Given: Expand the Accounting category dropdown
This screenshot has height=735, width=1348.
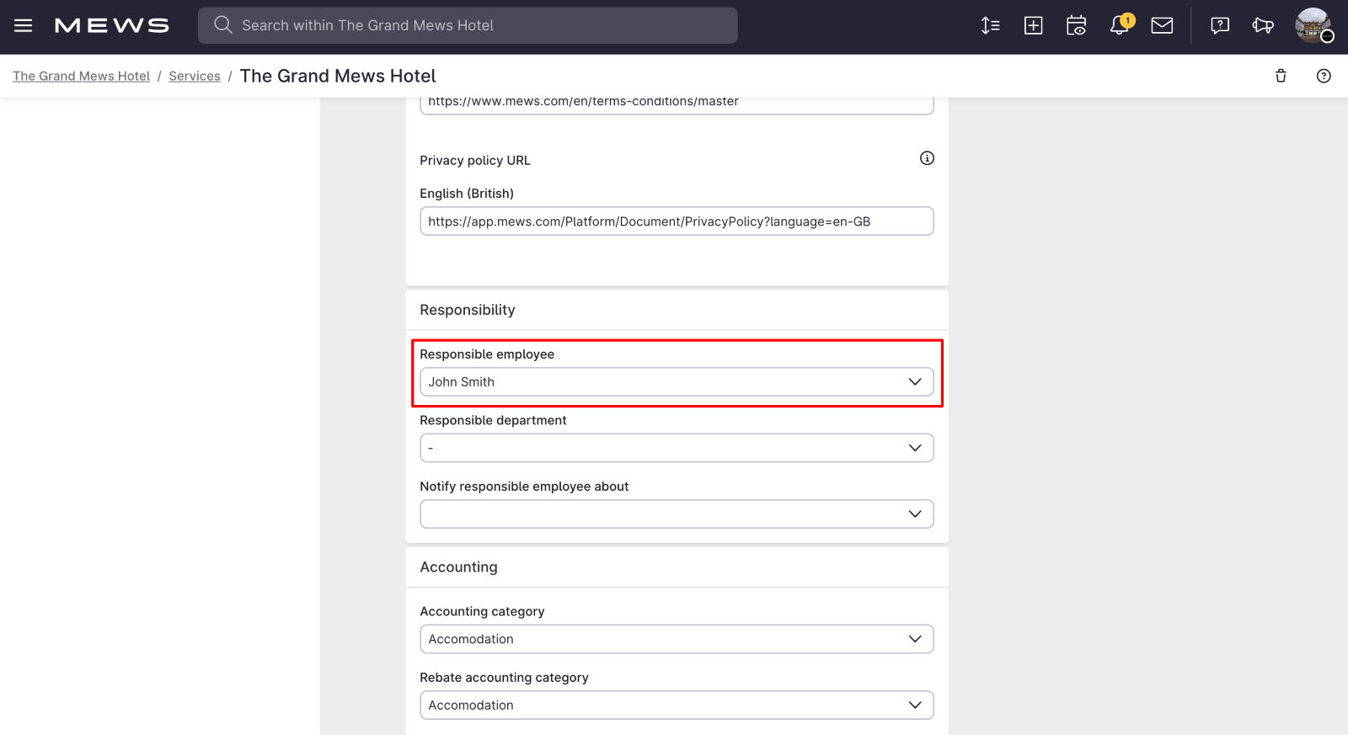Looking at the screenshot, I should pyautogui.click(x=676, y=639).
